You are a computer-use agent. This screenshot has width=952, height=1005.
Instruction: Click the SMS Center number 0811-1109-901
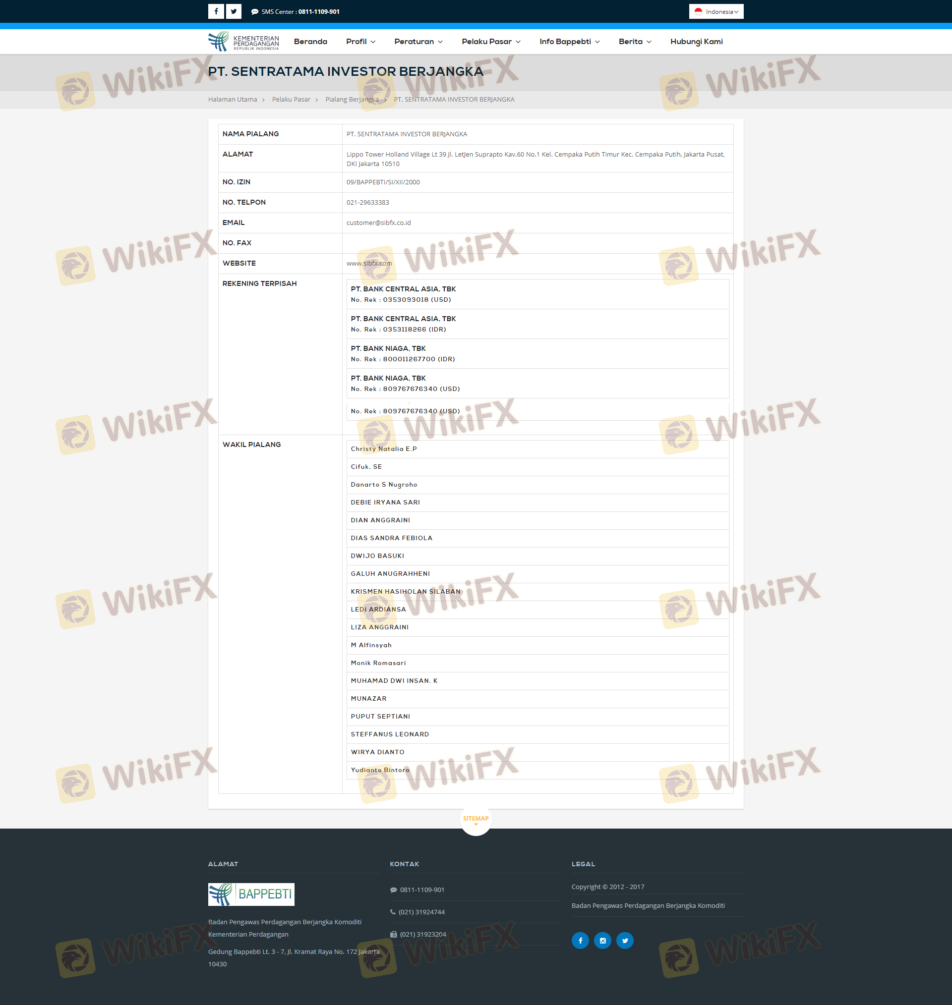coord(319,12)
